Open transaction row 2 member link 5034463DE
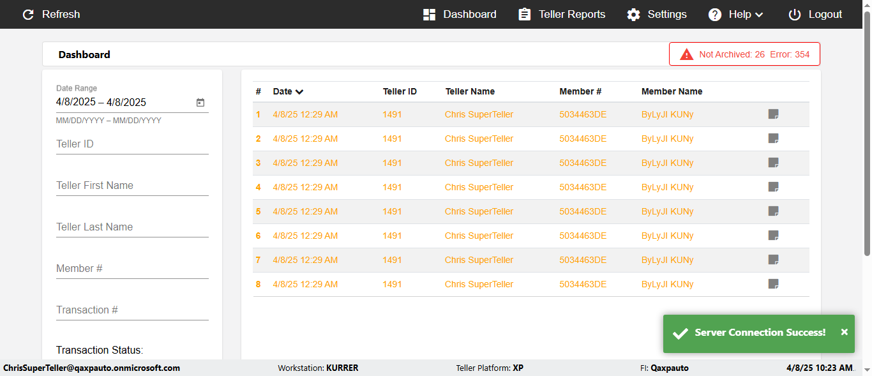872x376 pixels. pyautogui.click(x=583, y=139)
